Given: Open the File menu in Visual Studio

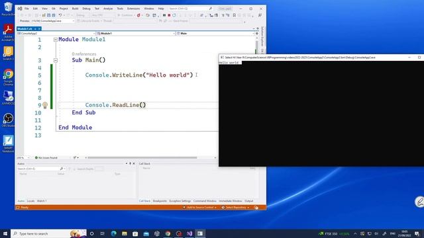Looking at the screenshot, I should coord(26,9).
